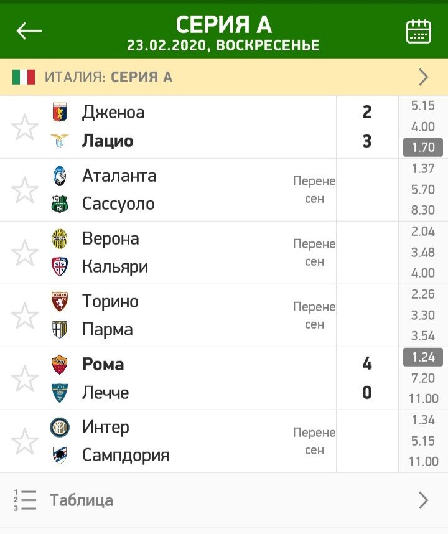This screenshot has height=534, width=448.
Task: Open the Таблица standings chevron
Action: pos(424,499)
